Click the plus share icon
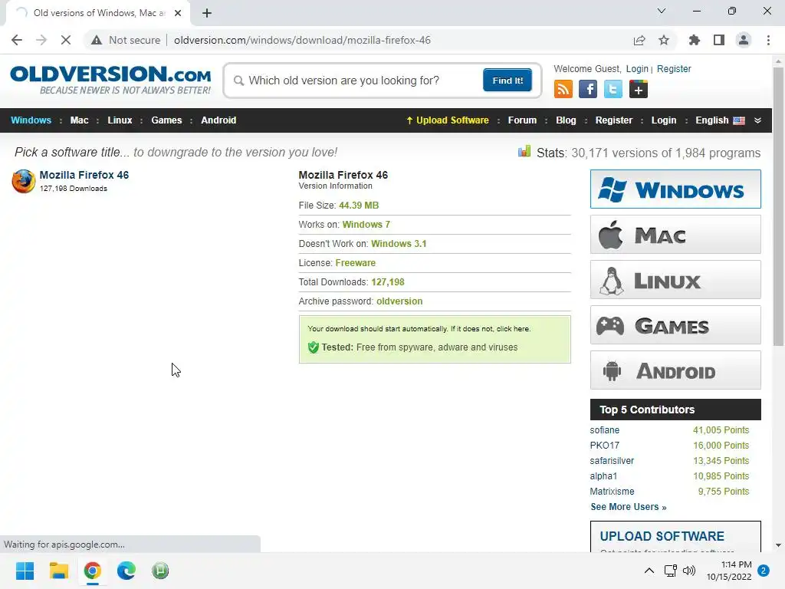 pyautogui.click(x=639, y=90)
